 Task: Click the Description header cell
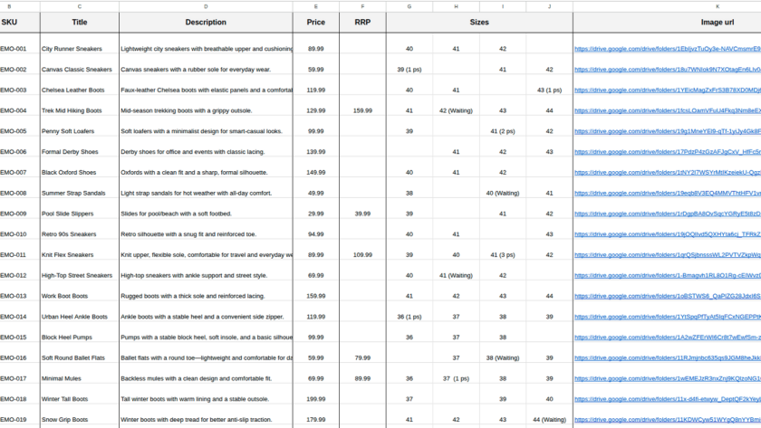coord(206,23)
